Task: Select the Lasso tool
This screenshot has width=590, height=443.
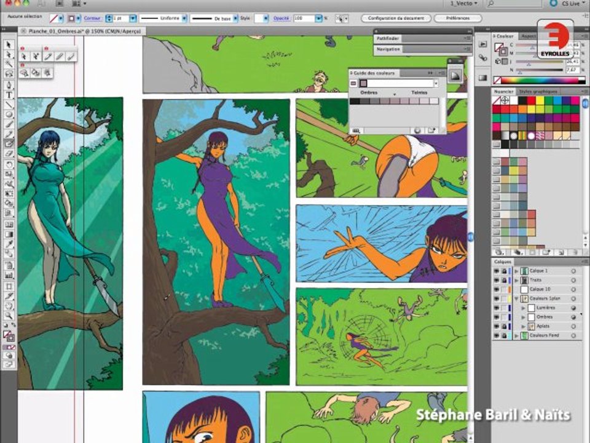Action: [x=9, y=74]
